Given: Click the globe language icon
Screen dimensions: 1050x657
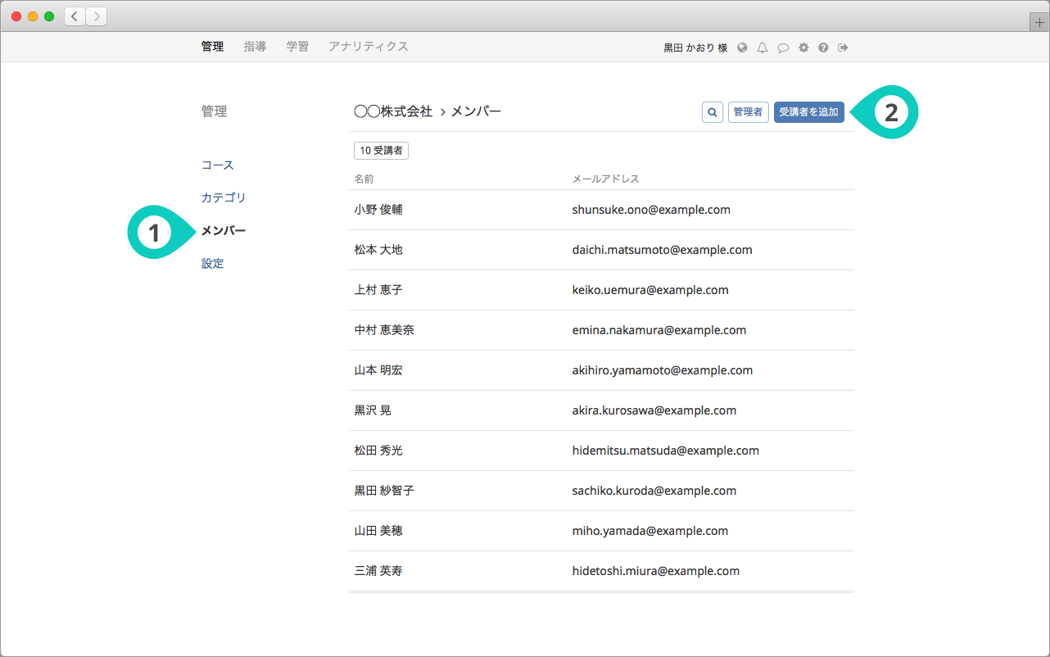Looking at the screenshot, I should [742, 48].
